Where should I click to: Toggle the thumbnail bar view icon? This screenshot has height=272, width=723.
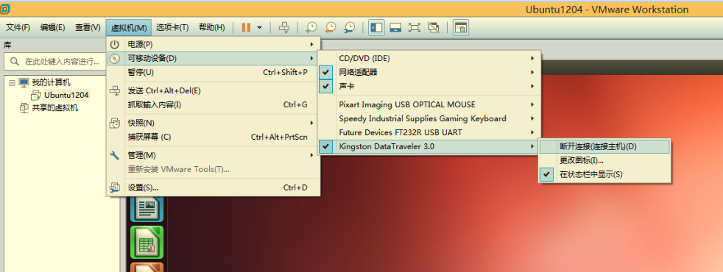pos(395,28)
